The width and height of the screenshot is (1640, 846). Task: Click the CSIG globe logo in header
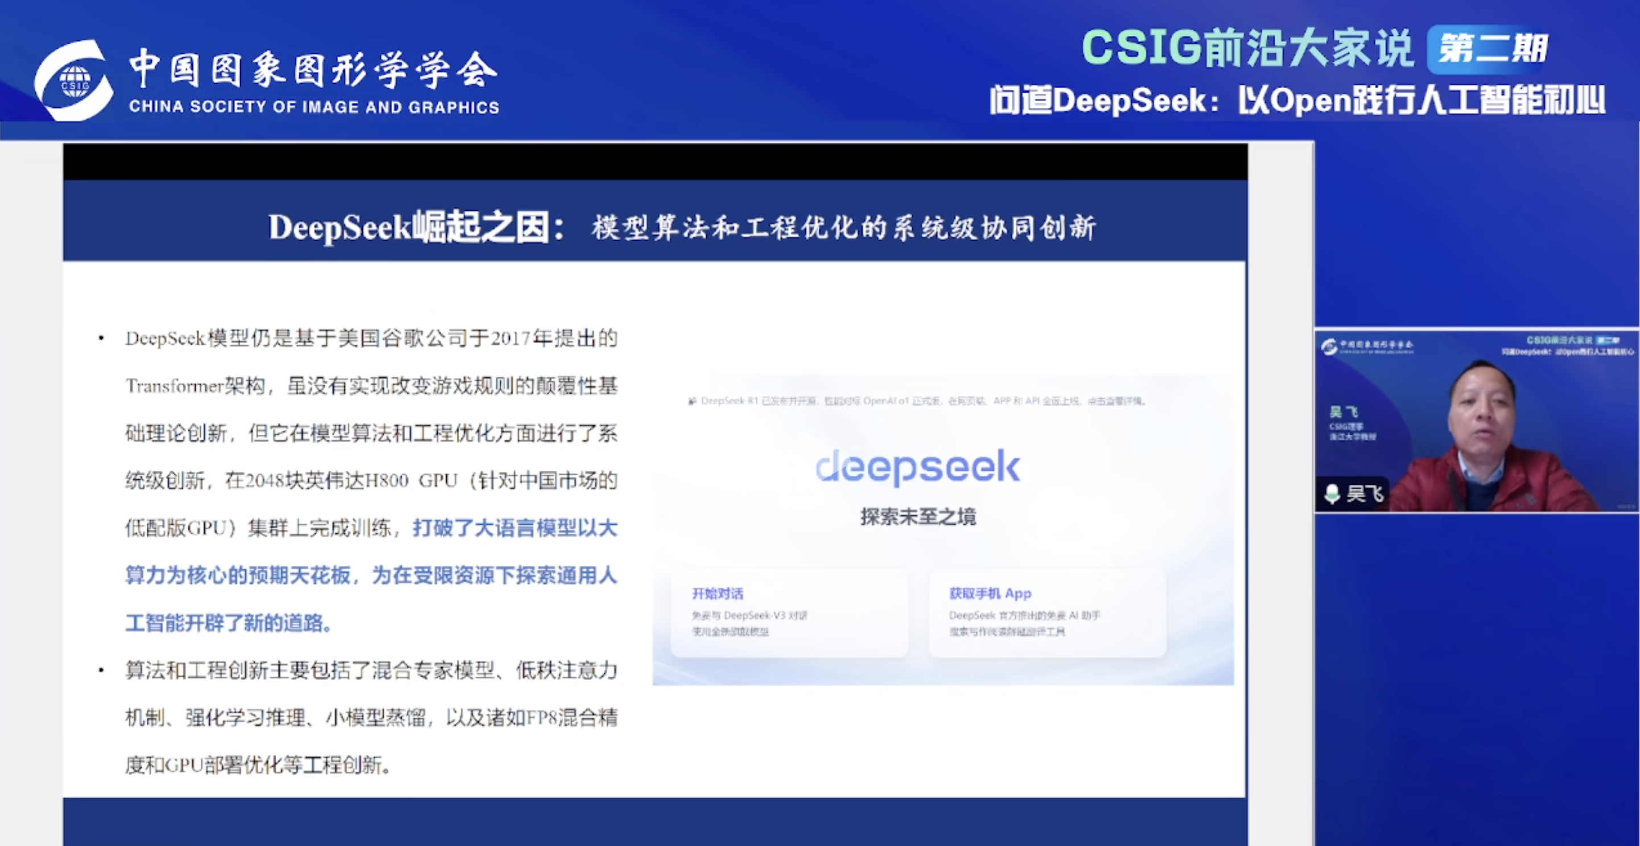pyautogui.click(x=74, y=80)
